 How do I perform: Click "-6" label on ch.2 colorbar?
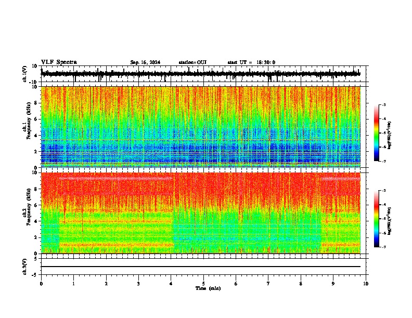(x=384, y=233)
